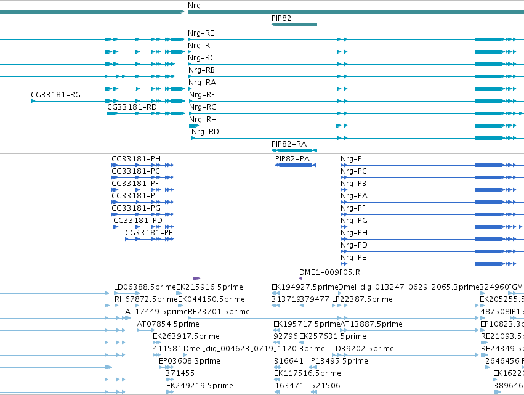Viewport: 524px width, 395px height.
Task: Select the CG33181-PC protein label
Action: pyautogui.click(x=135, y=171)
